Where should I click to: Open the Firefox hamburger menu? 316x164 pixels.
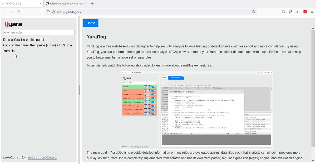pos(312,12)
